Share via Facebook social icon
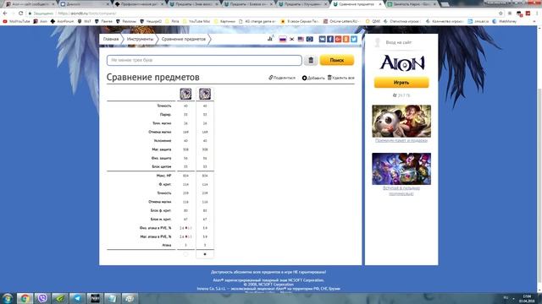 tap(330, 40)
